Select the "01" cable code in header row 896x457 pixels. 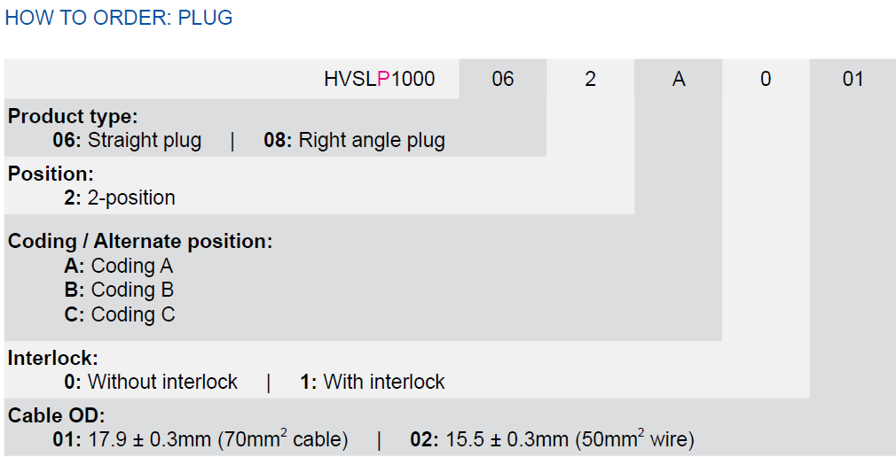pyautogui.click(x=853, y=79)
